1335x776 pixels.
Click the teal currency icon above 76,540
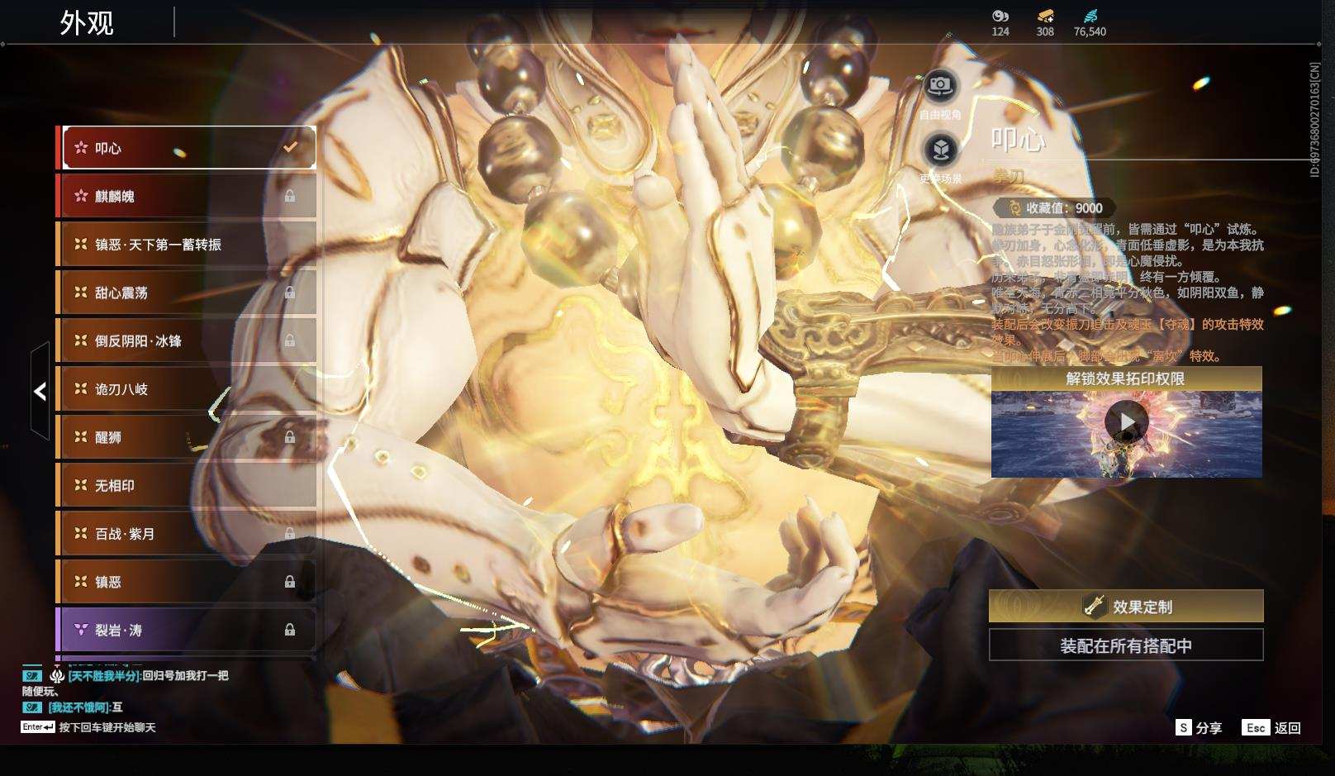pos(1090,16)
